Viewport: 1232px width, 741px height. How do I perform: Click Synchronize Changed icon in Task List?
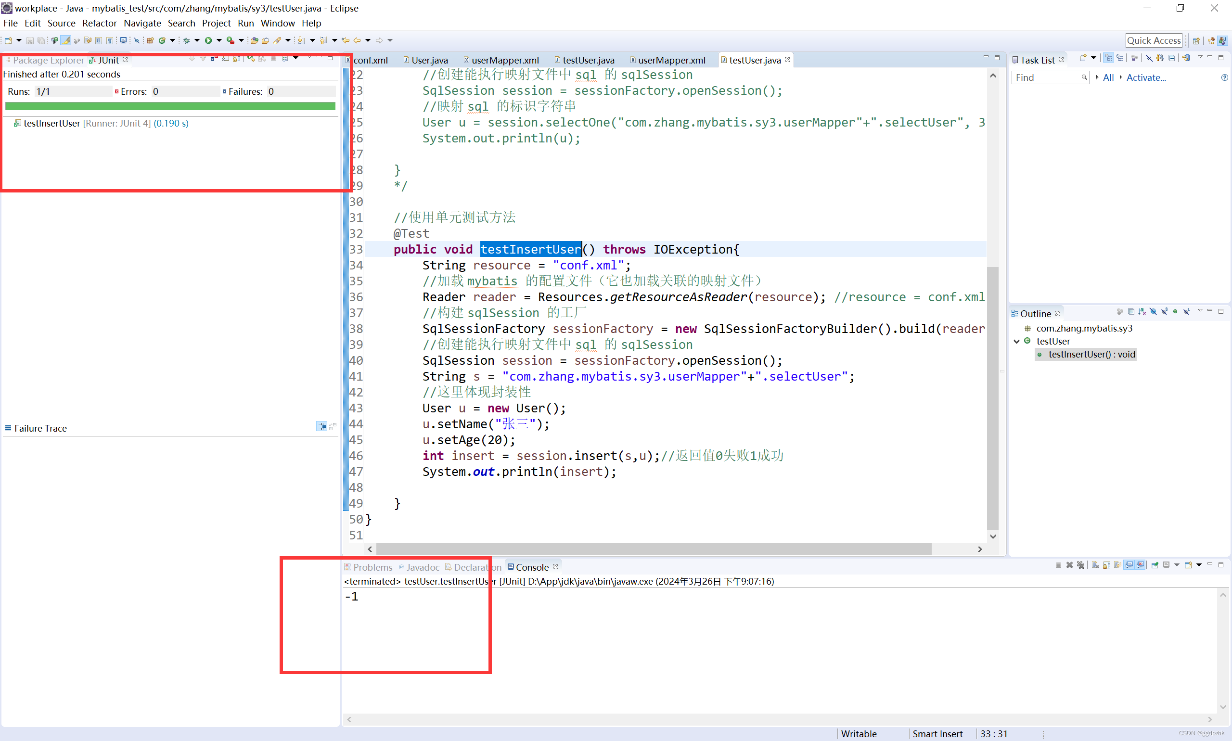click(1186, 58)
